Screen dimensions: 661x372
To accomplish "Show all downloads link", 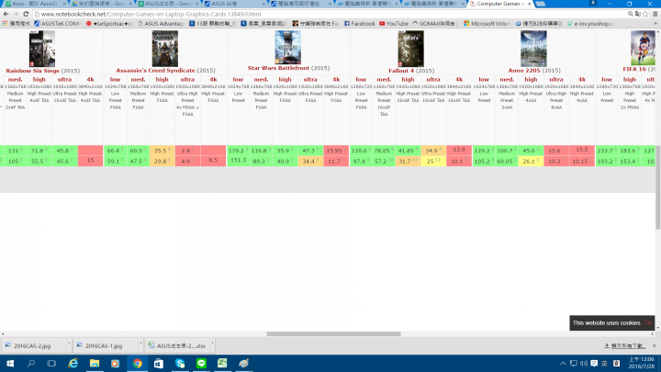I will tap(625, 346).
